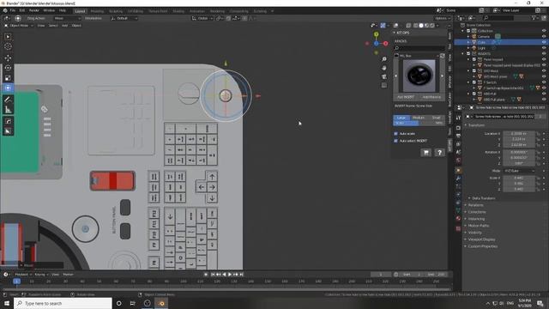The width and height of the screenshot is (549, 309).
Task: Open the Help menu
Action: [x=63, y=10]
